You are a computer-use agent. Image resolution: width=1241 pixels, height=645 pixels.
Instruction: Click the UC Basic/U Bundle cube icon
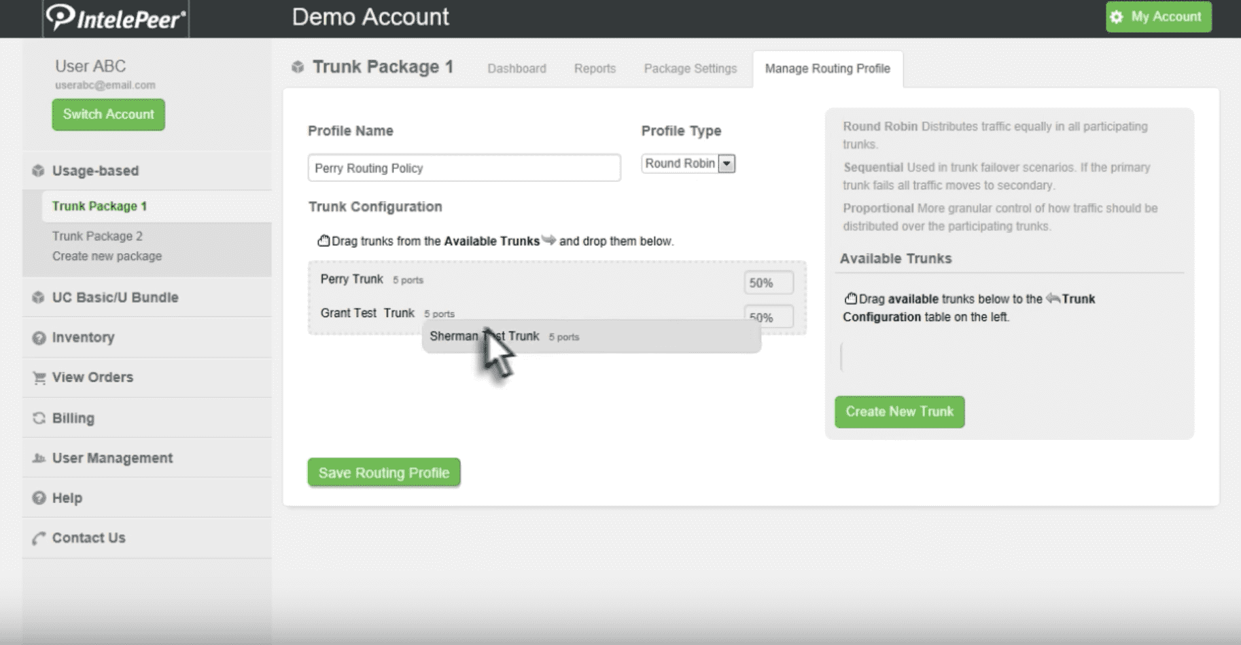[x=38, y=297]
